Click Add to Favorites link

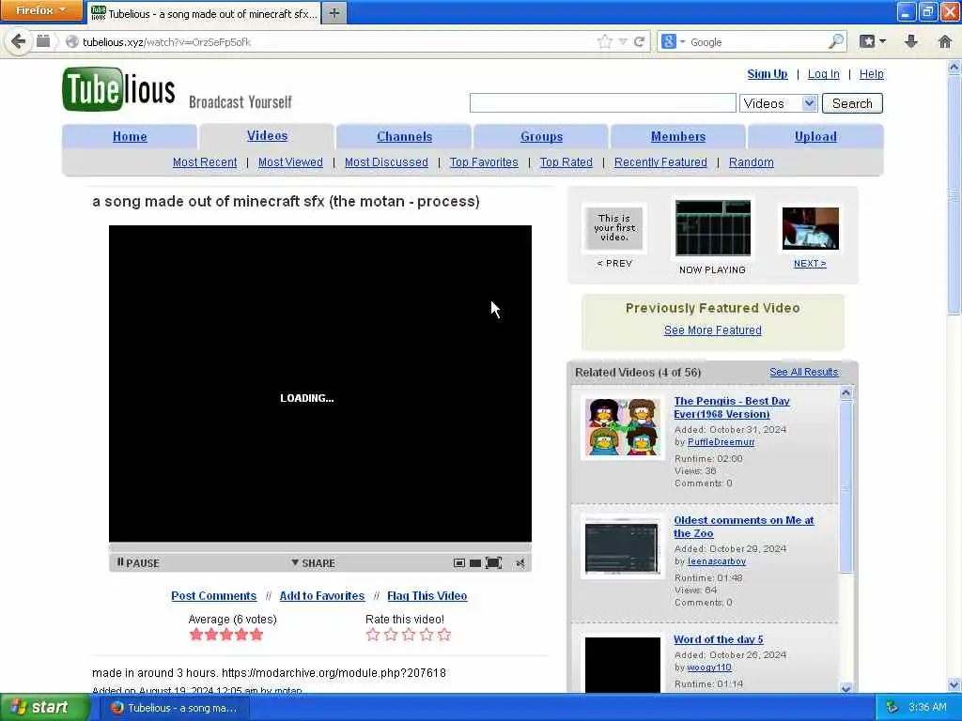click(321, 596)
